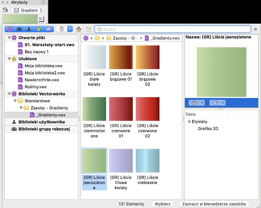261x208 pixels.
Task: Select Liście czerwone 02 gradient thumbnail
Action: tap(147, 109)
